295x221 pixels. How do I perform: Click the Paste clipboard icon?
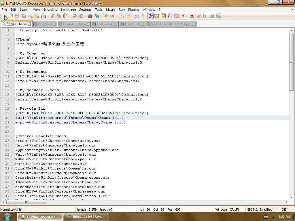(x=66, y=16)
